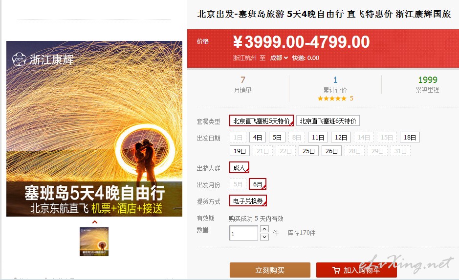This screenshot has width=459, height=280.
Task: Click the 立刻购买 buy now button
Action: [x=270, y=270]
